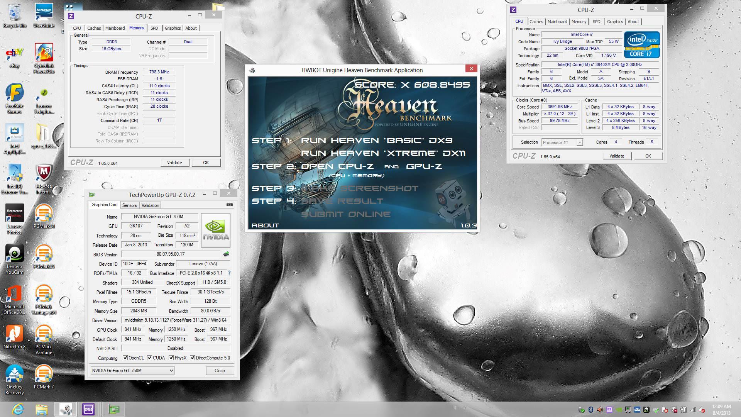Open Microsoft Office desktop icon
741x417 pixels.
pyautogui.click(x=14, y=300)
